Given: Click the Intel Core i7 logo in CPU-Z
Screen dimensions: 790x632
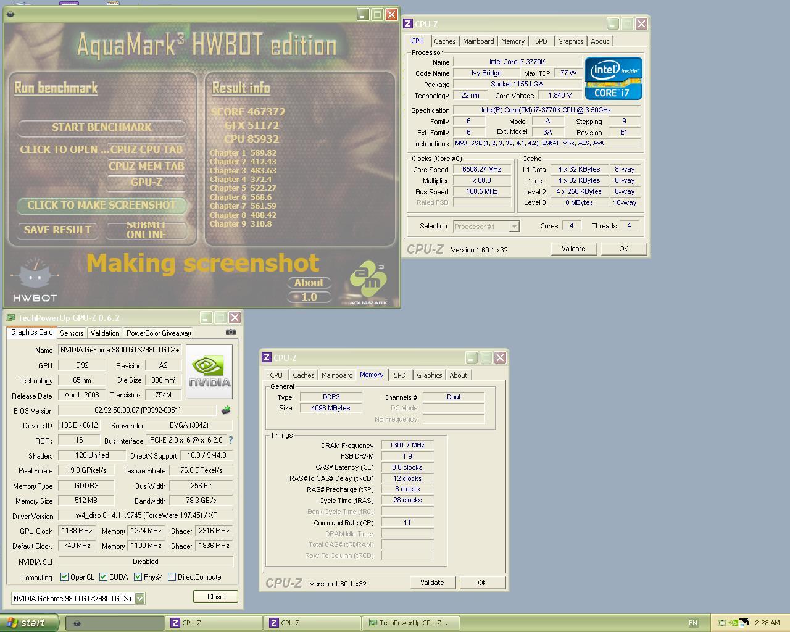Looking at the screenshot, I should tap(613, 78).
